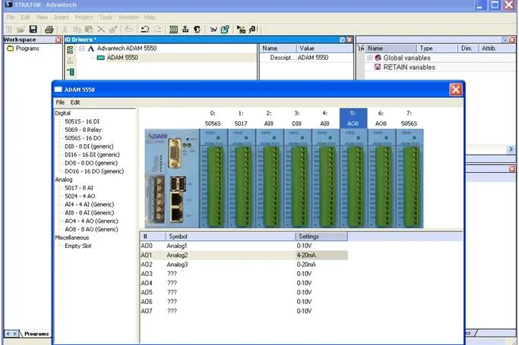Open the File menu in ADAM 5550 dialog
The width and height of the screenshot is (519, 345).
click(x=60, y=102)
